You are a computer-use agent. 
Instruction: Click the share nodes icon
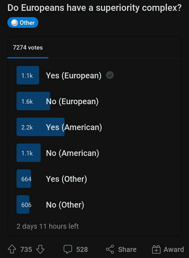[110, 249]
